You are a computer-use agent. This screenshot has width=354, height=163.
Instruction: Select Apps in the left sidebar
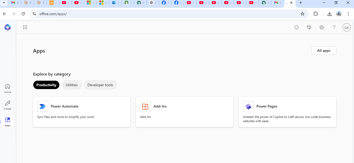[x=8, y=122]
